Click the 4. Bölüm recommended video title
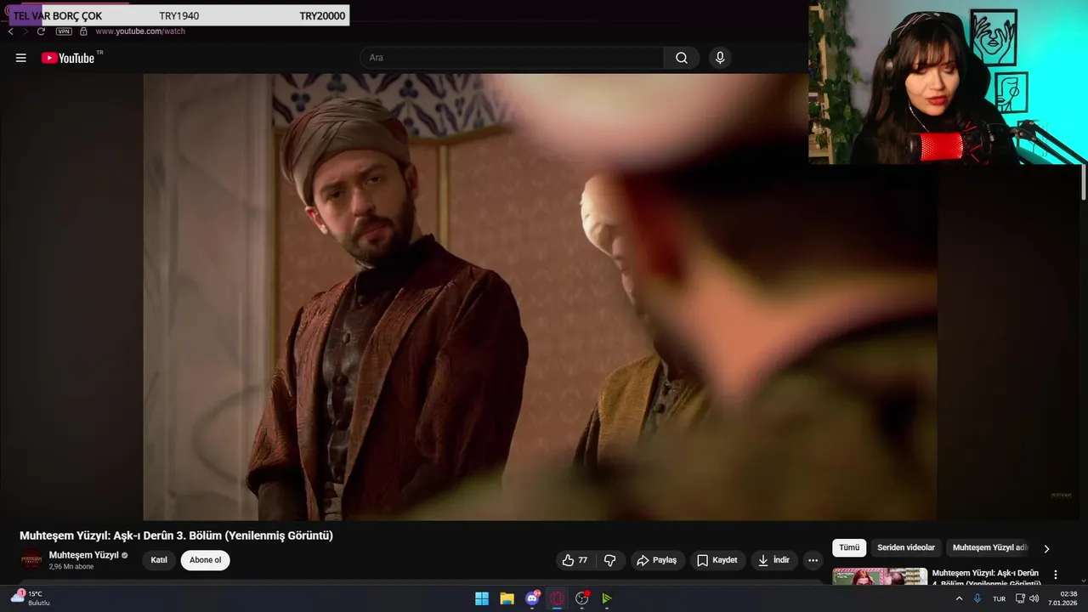Image resolution: width=1088 pixels, height=612 pixels. pyautogui.click(x=986, y=578)
